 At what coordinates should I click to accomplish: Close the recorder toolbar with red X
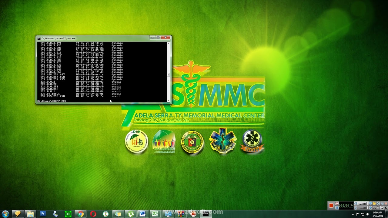click(x=386, y=203)
